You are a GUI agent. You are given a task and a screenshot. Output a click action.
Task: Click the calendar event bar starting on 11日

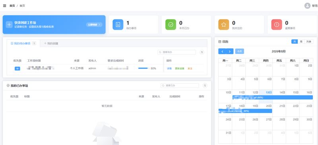click(x=273, y=97)
